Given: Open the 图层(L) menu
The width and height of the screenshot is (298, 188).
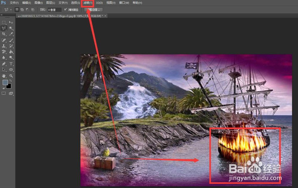Looking at the screenshot, I should click(x=51, y=3).
